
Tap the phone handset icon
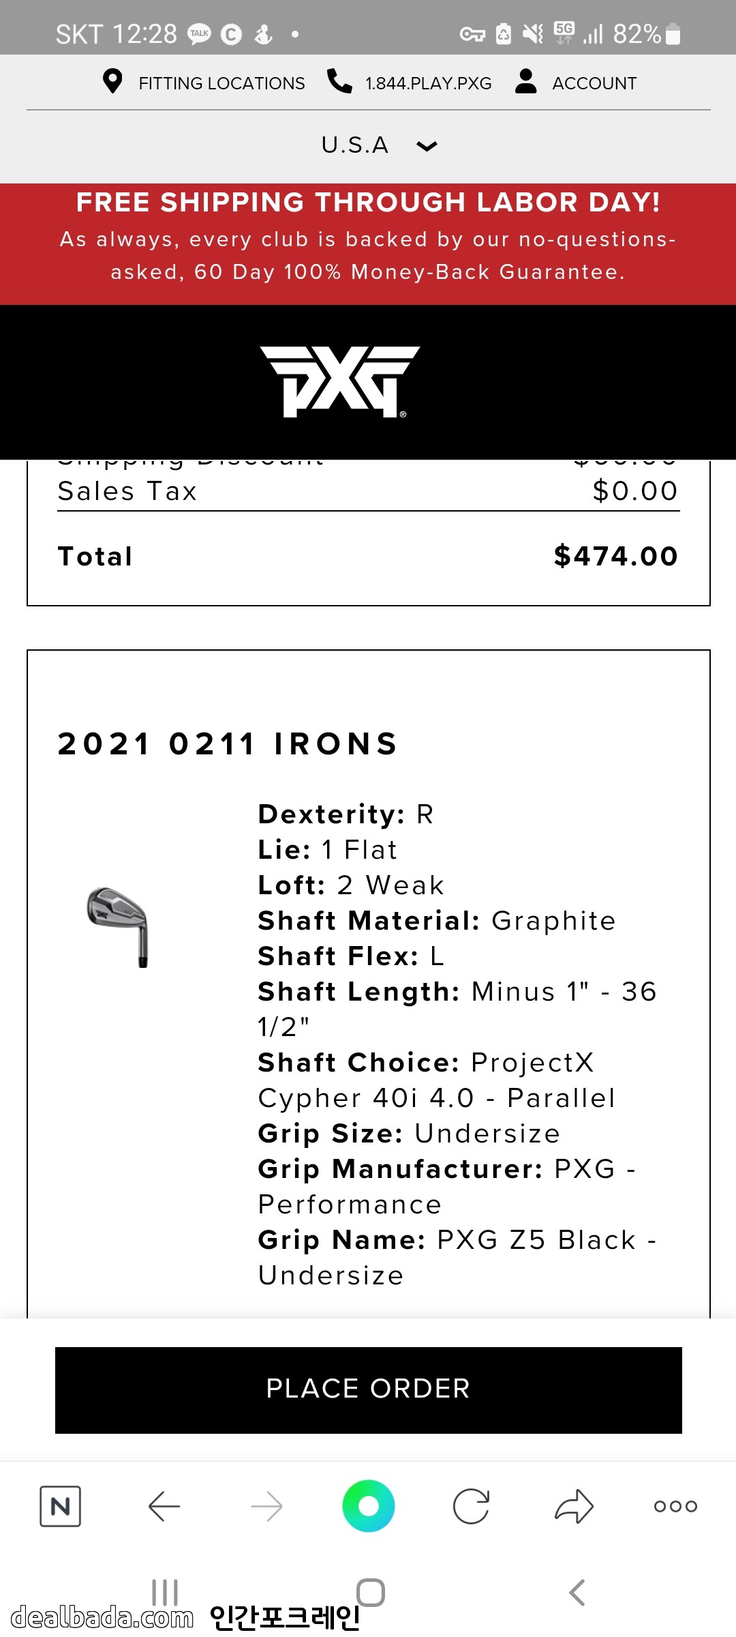pyautogui.click(x=339, y=81)
